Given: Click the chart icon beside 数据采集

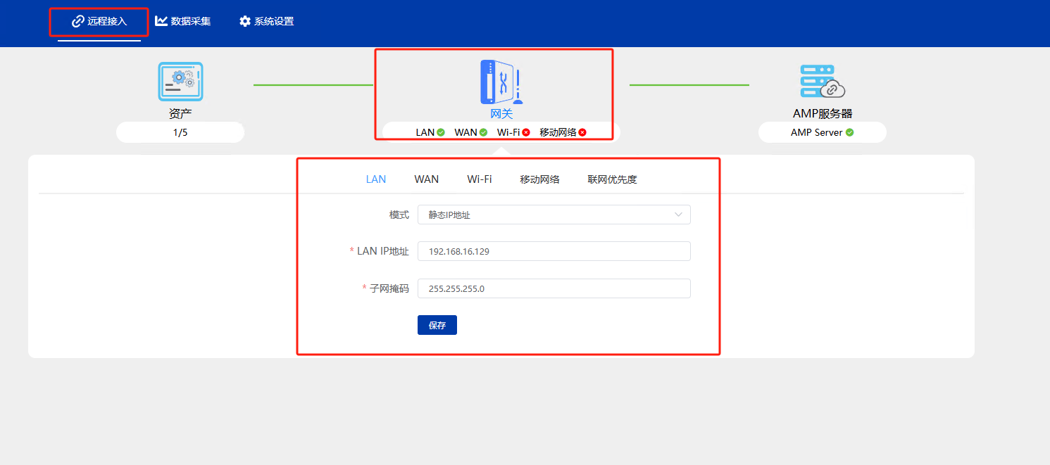Looking at the screenshot, I should 161,21.
